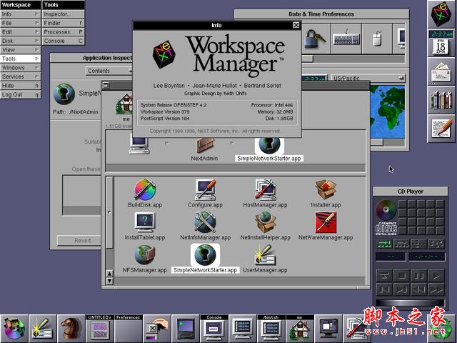Select the NetWareManager.app red icon
The image size is (457, 343).
pyautogui.click(x=326, y=222)
